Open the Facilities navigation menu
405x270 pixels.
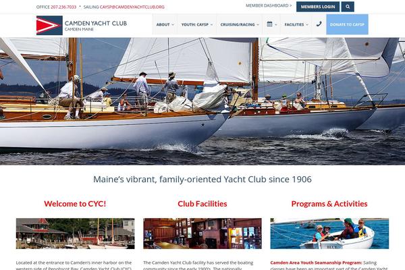(x=296, y=24)
